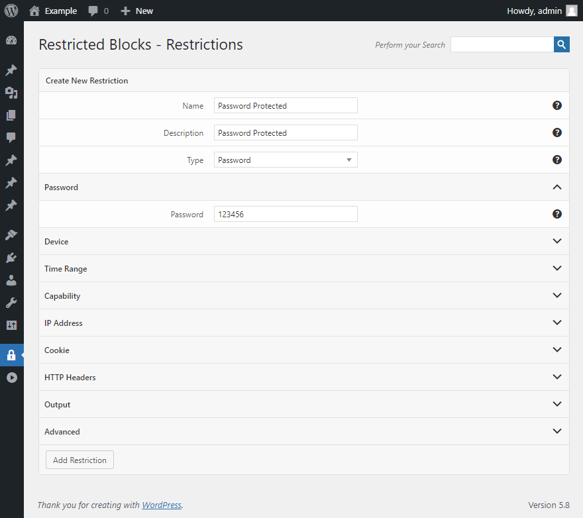The width and height of the screenshot is (583, 518).
Task: Expand the Capability section
Action: pos(304,295)
